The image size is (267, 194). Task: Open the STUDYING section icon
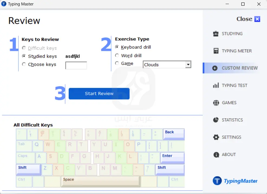point(216,34)
